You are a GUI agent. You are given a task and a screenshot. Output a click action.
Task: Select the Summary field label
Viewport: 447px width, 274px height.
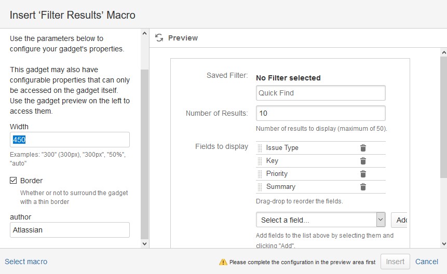click(x=281, y=187)
